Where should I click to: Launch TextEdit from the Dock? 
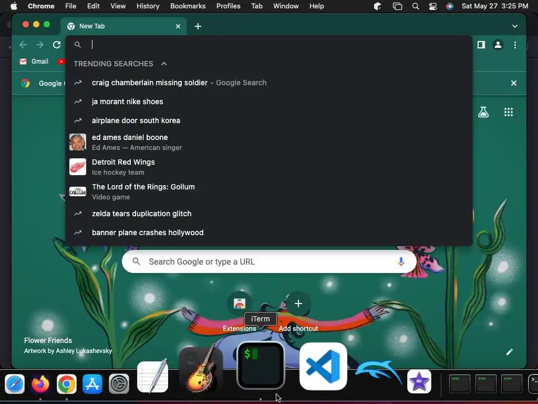[153, 376]
